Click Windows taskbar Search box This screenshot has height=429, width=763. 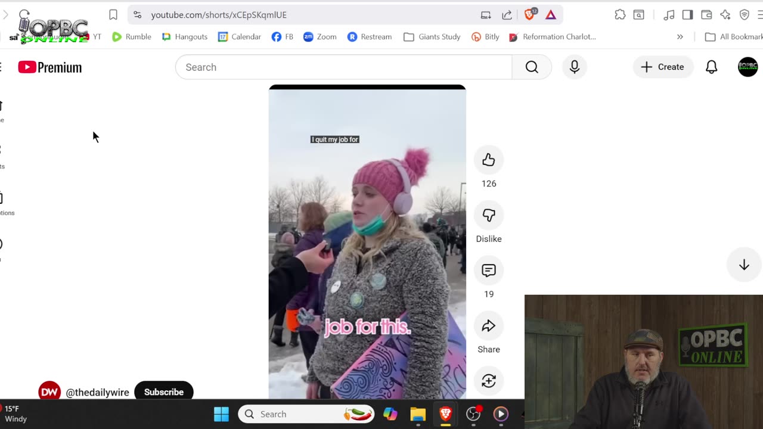coord(306,414)
